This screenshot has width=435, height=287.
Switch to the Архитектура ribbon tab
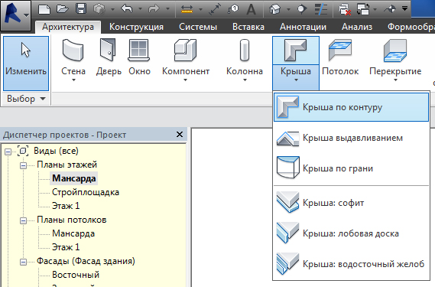pyautogui.click(x=68, y=27)
